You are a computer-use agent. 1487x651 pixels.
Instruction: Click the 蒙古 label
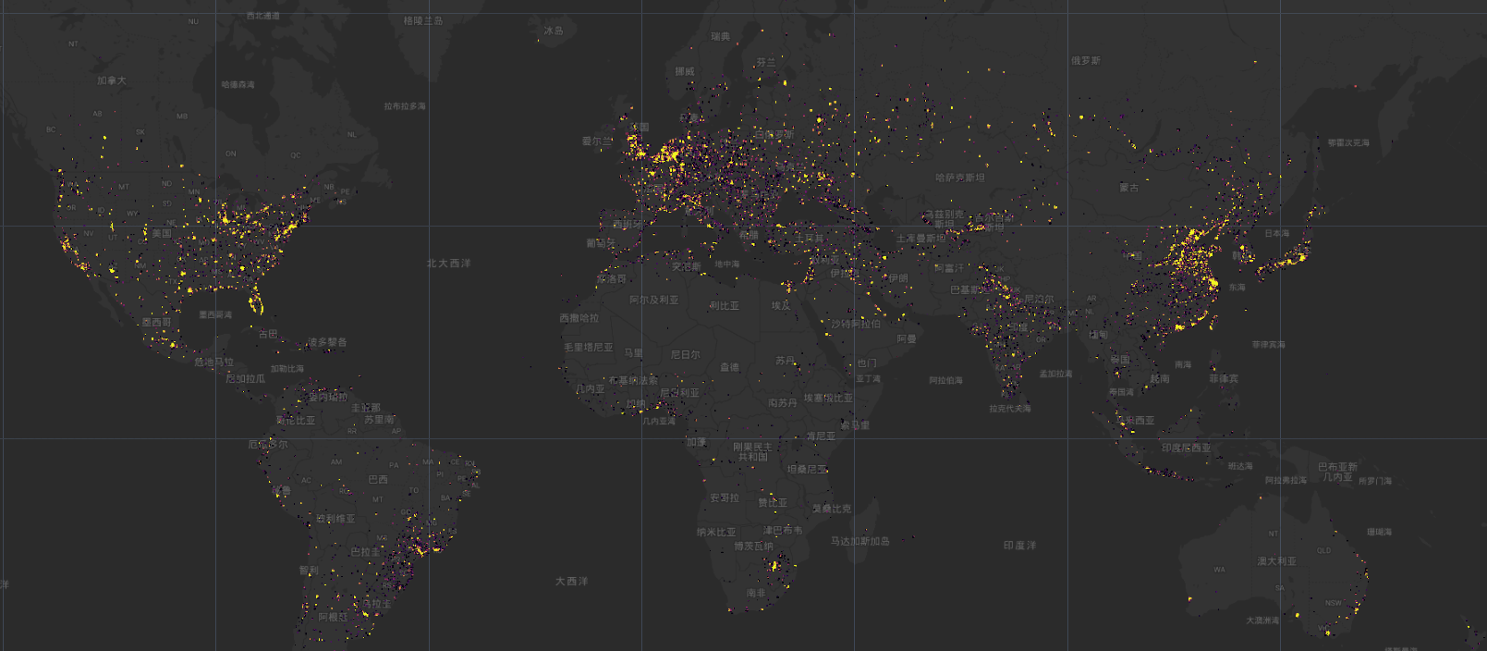pyautogui.click(x=1129, y=187)
